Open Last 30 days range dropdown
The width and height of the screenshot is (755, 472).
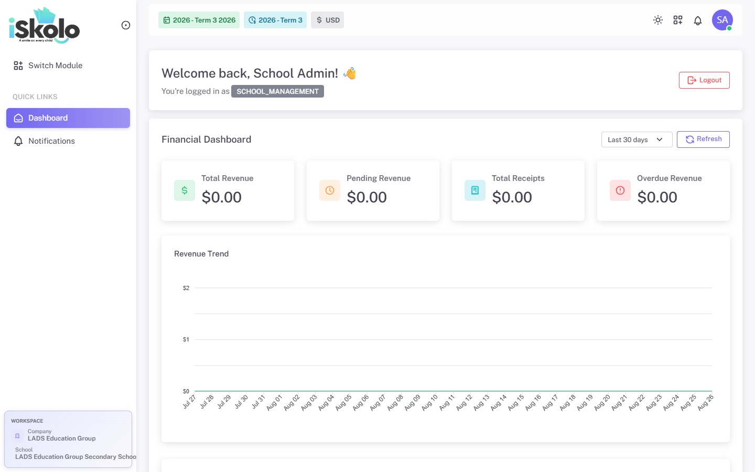(637, 140)
